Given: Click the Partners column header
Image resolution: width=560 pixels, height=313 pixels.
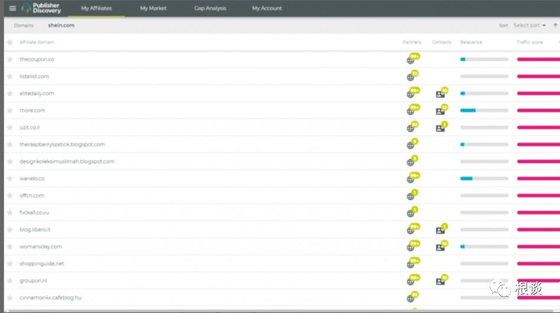Looking at the screenshot, I should pos(412,42).
